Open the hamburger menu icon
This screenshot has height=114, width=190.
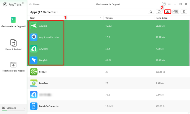(169, 4)
